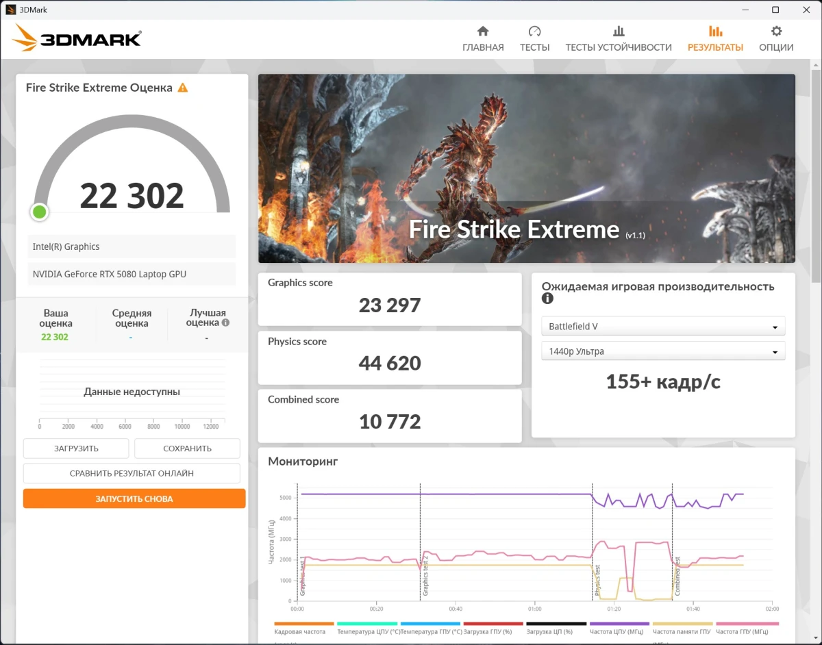Click the Graphics score value 23 297

click(x=390, y=305)
